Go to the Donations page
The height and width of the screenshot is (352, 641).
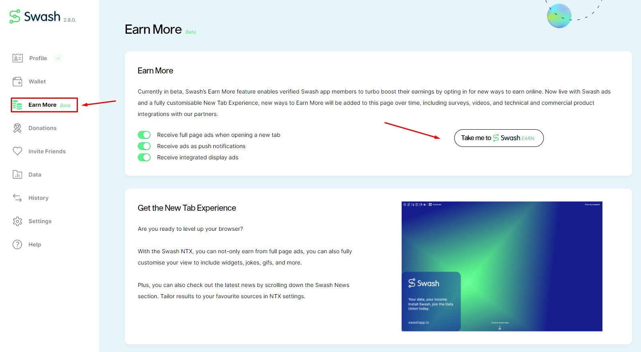click(35, 128)
